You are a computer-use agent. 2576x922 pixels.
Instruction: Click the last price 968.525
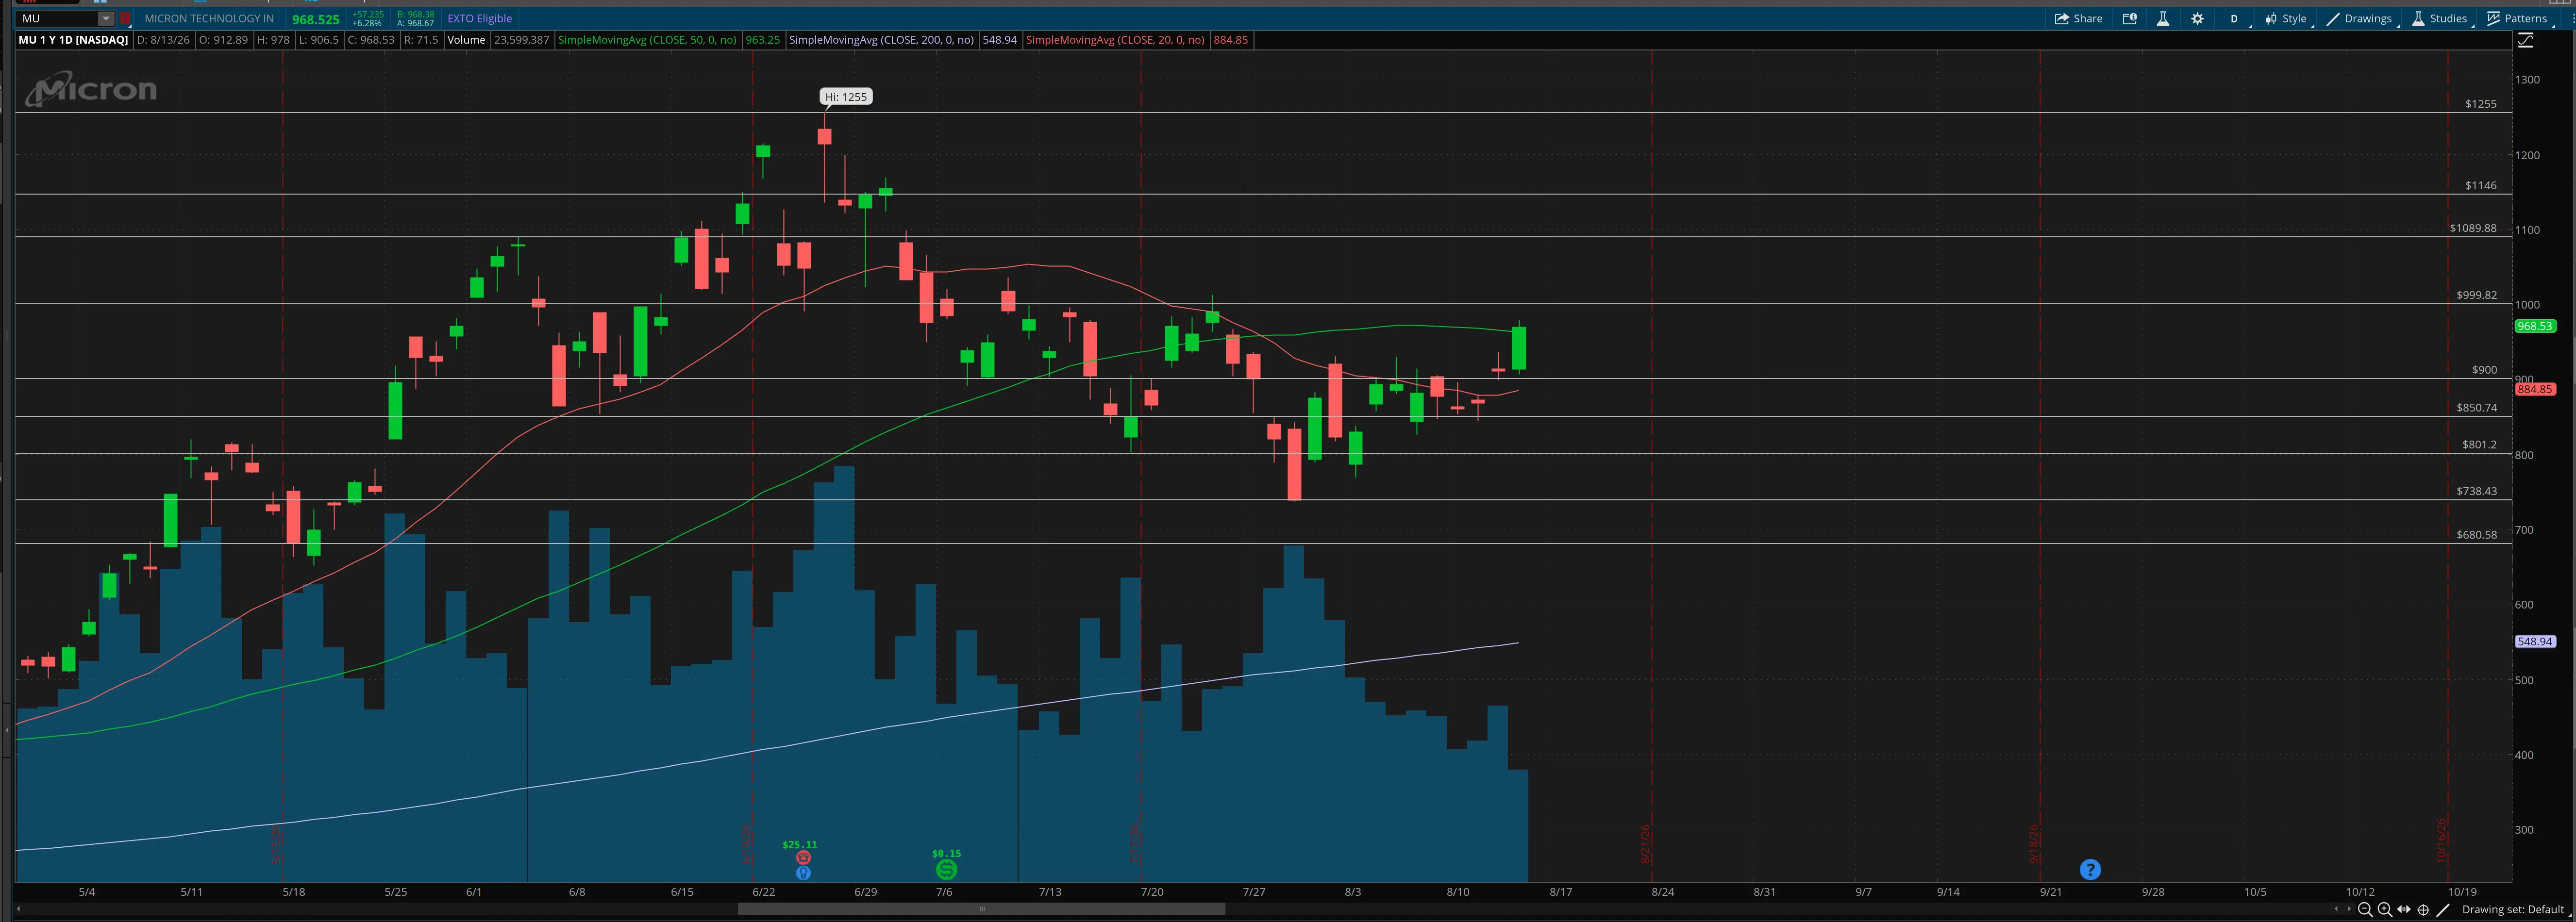pyautogui.click(x=316, y=19)
